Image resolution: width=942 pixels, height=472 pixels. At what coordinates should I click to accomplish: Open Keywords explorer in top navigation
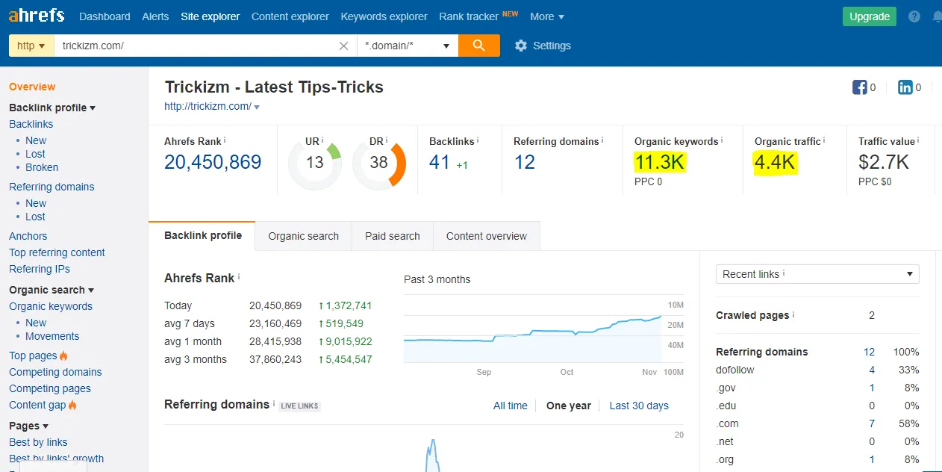[384, 16]
